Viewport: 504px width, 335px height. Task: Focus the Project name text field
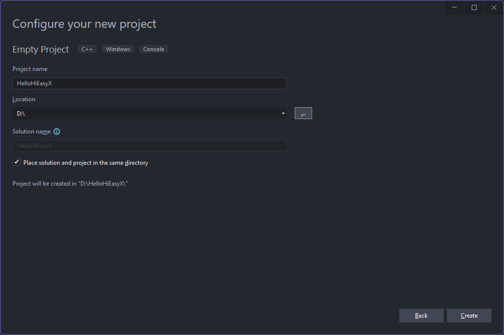150,83
